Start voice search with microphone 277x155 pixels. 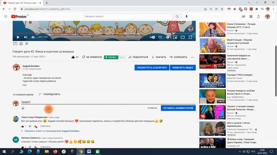point(187,16)
